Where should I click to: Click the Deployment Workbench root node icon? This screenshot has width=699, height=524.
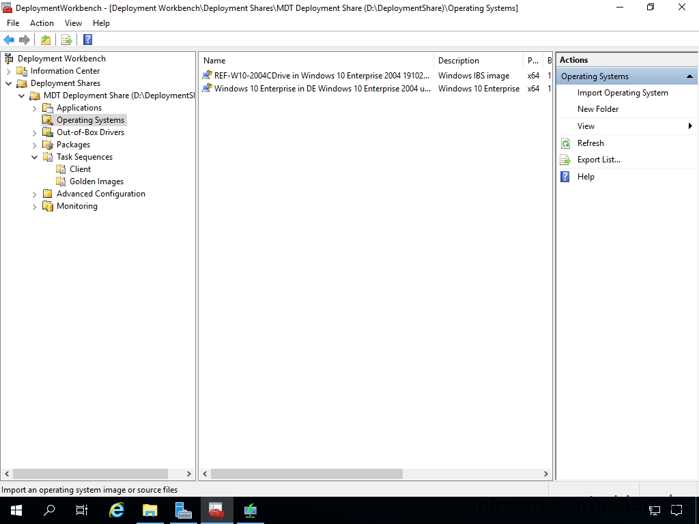(9, 59)
